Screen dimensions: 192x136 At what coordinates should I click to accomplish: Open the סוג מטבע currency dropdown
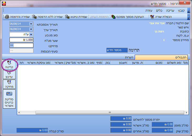pyautogui.click(x=31, y=35)
